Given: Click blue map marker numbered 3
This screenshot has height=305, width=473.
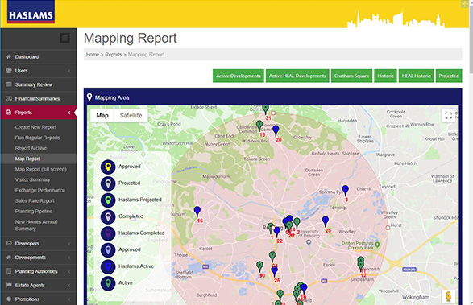Looking at the screenshot, I should click(x=346, y=191).
